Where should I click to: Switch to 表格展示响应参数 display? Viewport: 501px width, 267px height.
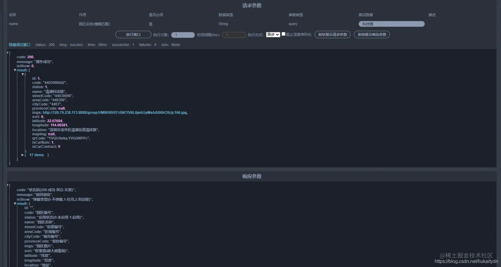372,34
